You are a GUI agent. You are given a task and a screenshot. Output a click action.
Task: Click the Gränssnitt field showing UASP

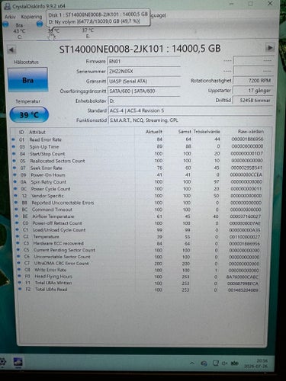click(x=144, y=82)
